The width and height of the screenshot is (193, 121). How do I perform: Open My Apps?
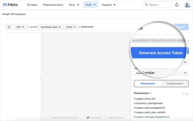coord(32,5)
